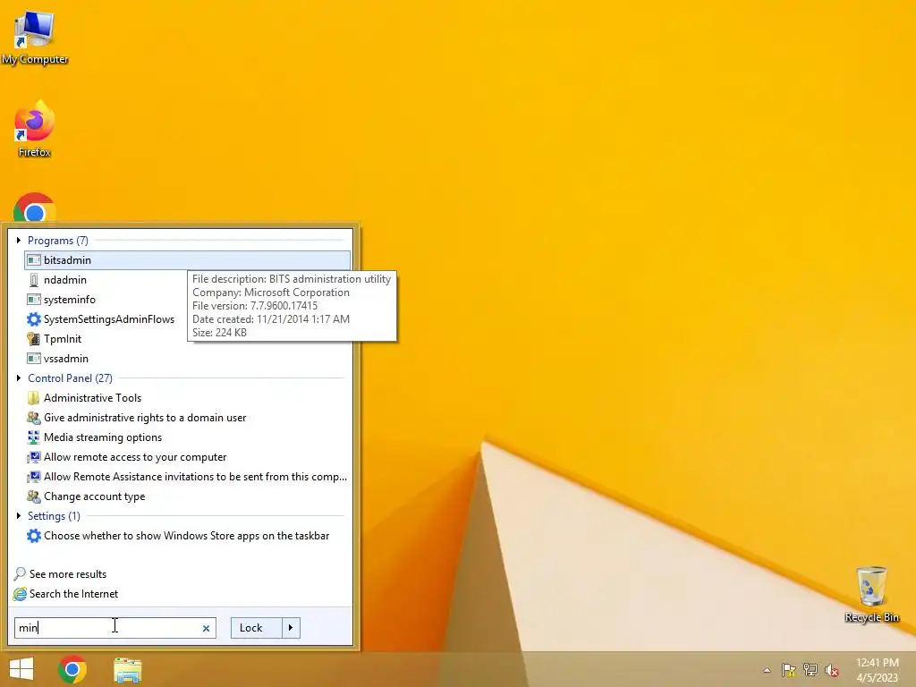
Task: Click the Change account type users icon
Action: pos(34,496)
